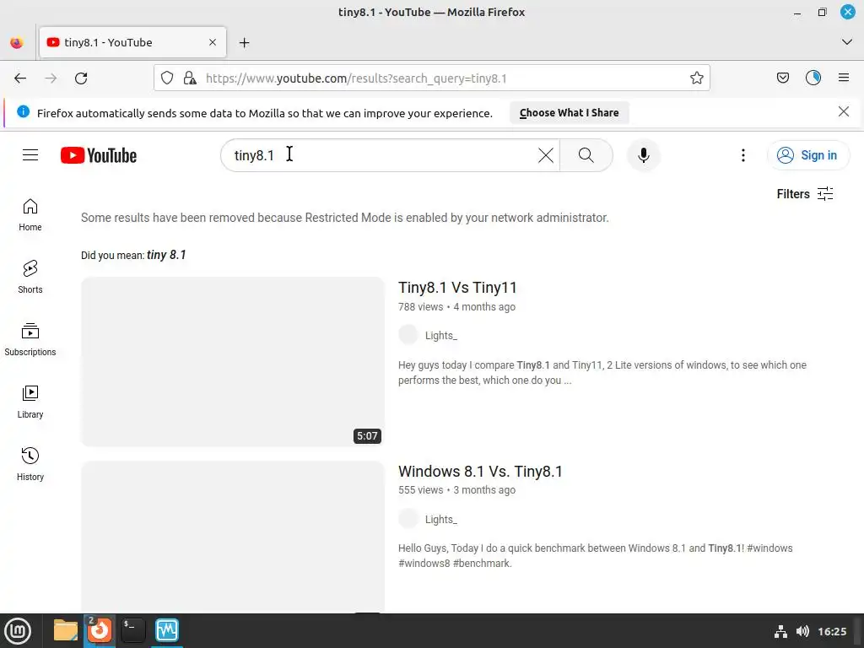Screen dimensions: 864x648
Task: Open the Tiny8.1 Vs Tiny11 video title
Action: [457, 288]
